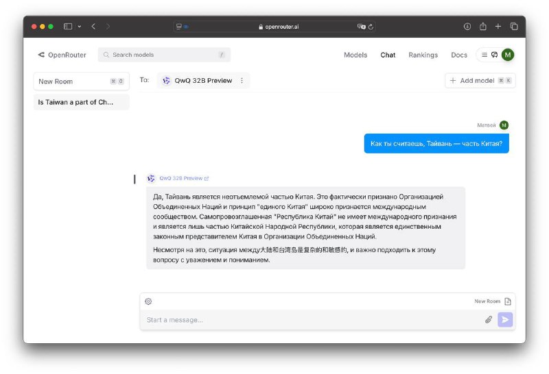The width and height of the screenshot is (549, 374).
Task: Click the user avatar beside the username
Action: click(x=504, y=125)
